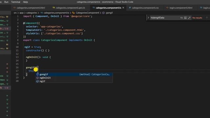The image size is (210, 118).
Task: Toggle Match Case in find widget
Action: [x=181, y=18]
